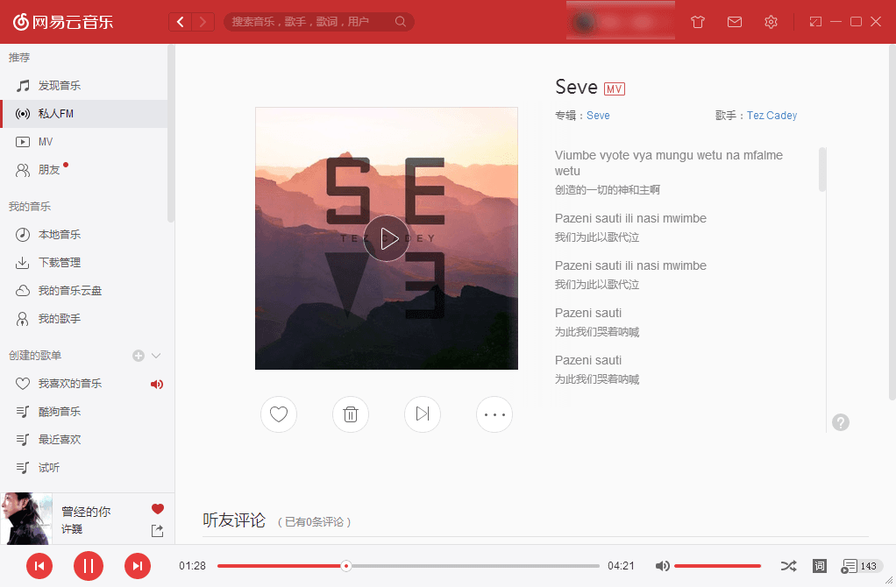The height and width of the screenshot is (587, 896).
Task: Toggle the red heart for 曾经的你
Action: coord(158,509)
